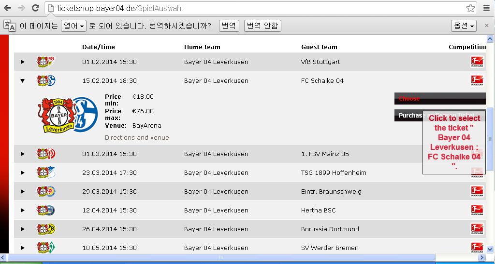
Task: Click the Translate button in translate bar
Action: point(229,26)
